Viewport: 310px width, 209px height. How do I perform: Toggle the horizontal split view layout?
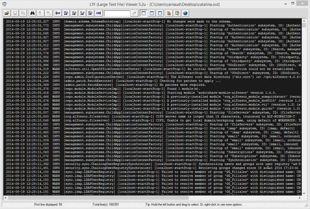pos(160,13)
